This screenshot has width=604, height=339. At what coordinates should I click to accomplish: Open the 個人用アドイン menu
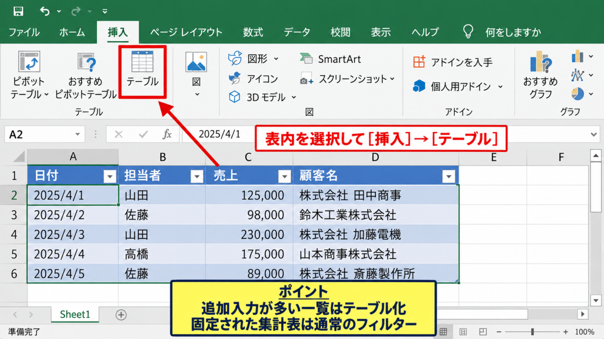(458, 86)
